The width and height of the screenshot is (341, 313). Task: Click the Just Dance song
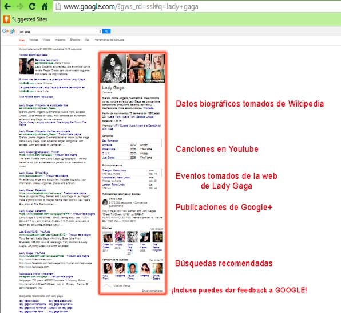pyautogui.click(x=108, y=158)
